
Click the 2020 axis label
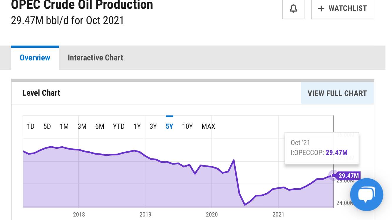(212, 214)
